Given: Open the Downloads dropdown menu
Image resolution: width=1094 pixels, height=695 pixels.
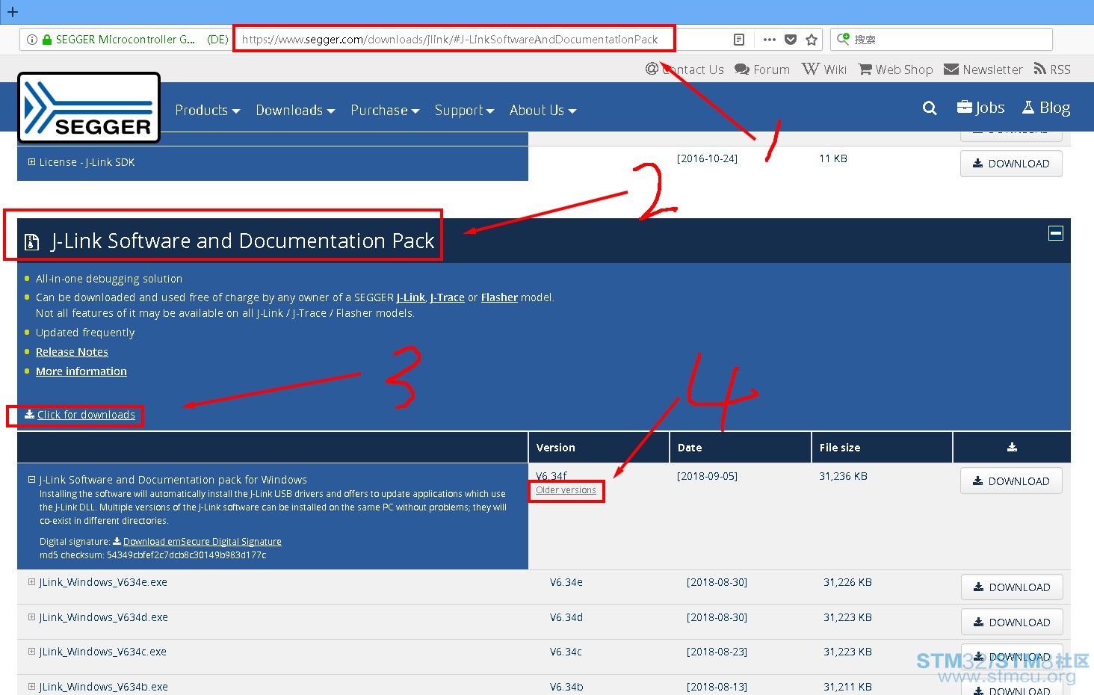Looking at the screenshot, I should (295, 110).
